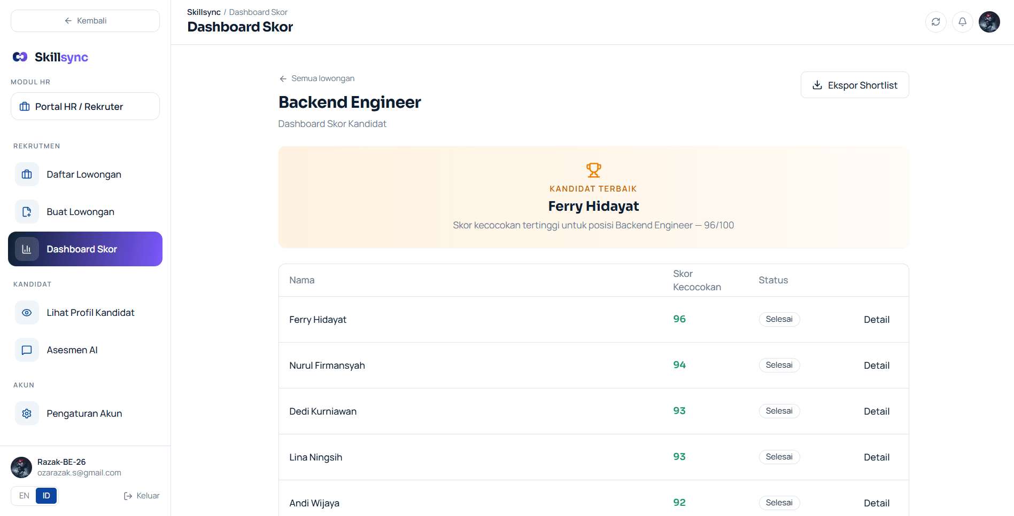This screenshot has height=516, width=1014.
Task: Open Detail for Dedi Kurniawan
Action: [877, 411]
